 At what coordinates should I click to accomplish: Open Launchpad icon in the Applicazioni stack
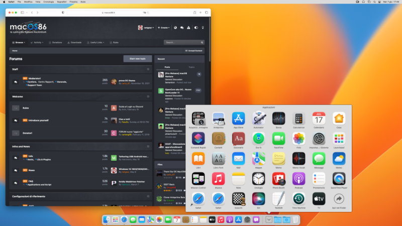(x=339, y=139)
